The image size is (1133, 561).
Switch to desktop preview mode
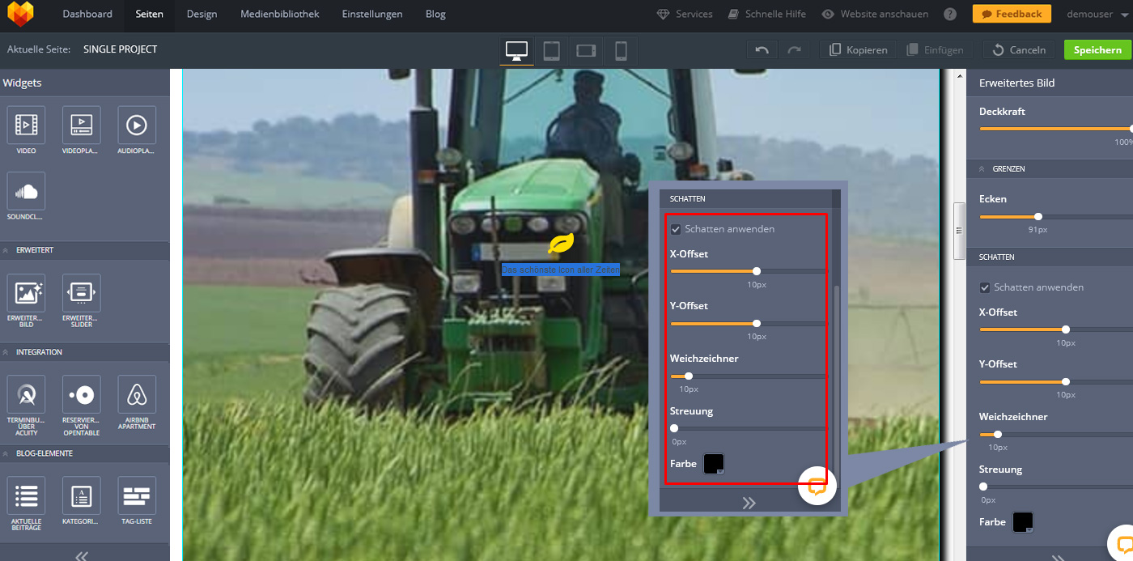pyautogui.click(x=516, y=50)
